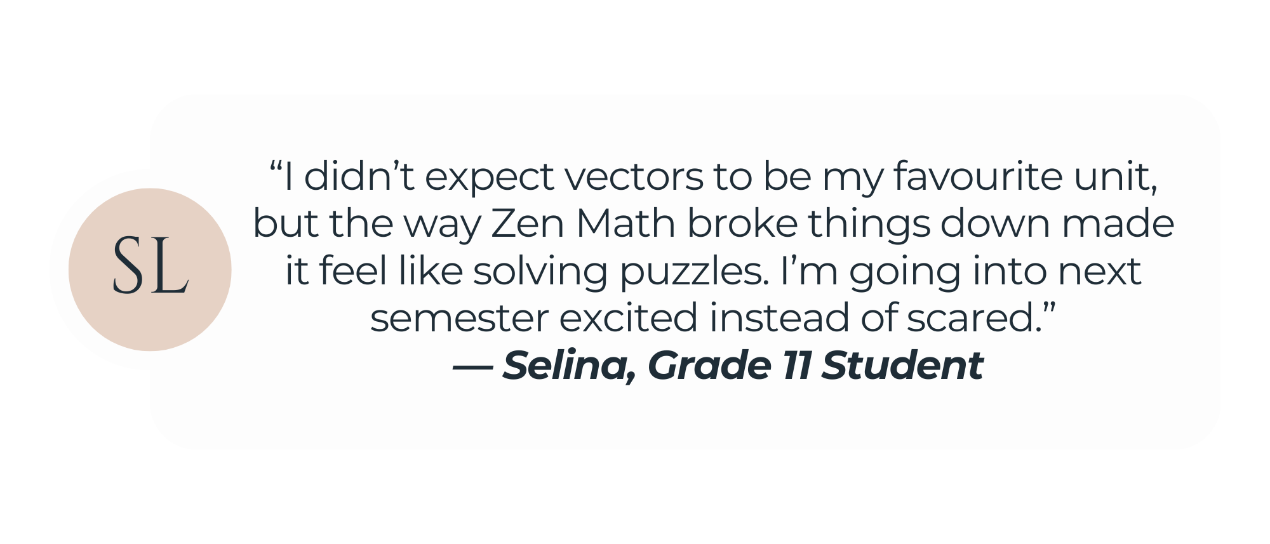The width and height of the screenshot is (1270, 544).
Task: Click the word 'solving' in third line
Action: (x=539, y=271)
